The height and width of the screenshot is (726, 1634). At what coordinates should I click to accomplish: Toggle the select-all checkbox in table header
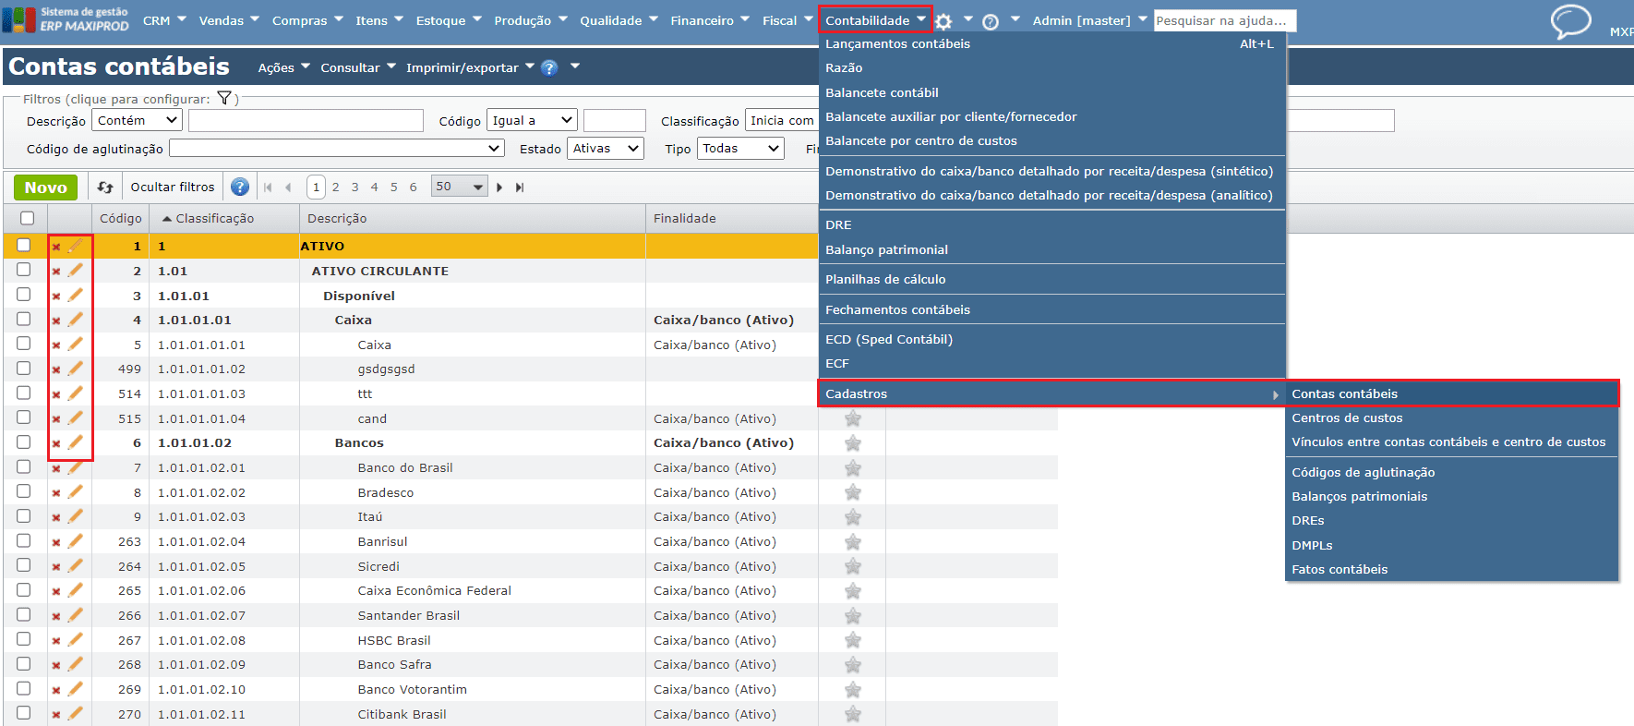[x=28, y=219]
